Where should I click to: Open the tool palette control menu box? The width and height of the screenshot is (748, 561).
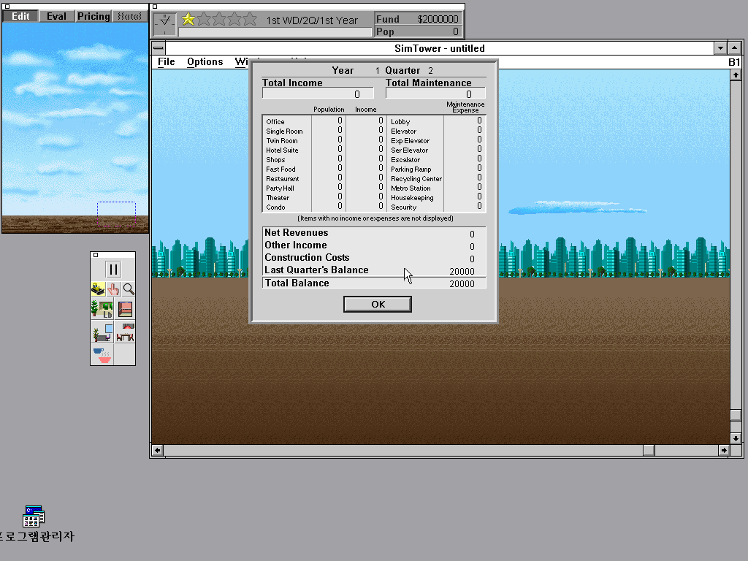[96, 255]
